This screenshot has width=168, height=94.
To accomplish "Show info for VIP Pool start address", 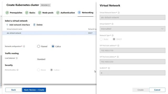I will [x=118, y=46].
